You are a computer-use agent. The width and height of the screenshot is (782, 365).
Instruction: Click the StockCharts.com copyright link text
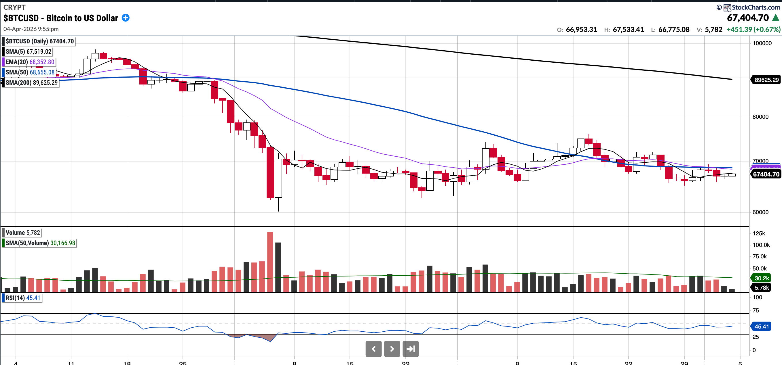coord(756,7)
